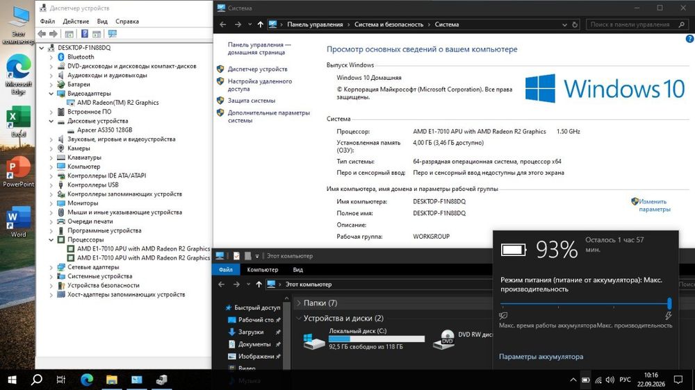
Task: Click Device Manager help toolbar icon
Action: tap(84, 33)
